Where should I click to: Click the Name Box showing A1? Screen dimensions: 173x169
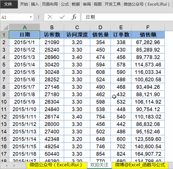(17, 17)
